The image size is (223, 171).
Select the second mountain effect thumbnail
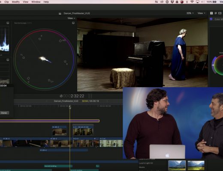coord(196,165)
